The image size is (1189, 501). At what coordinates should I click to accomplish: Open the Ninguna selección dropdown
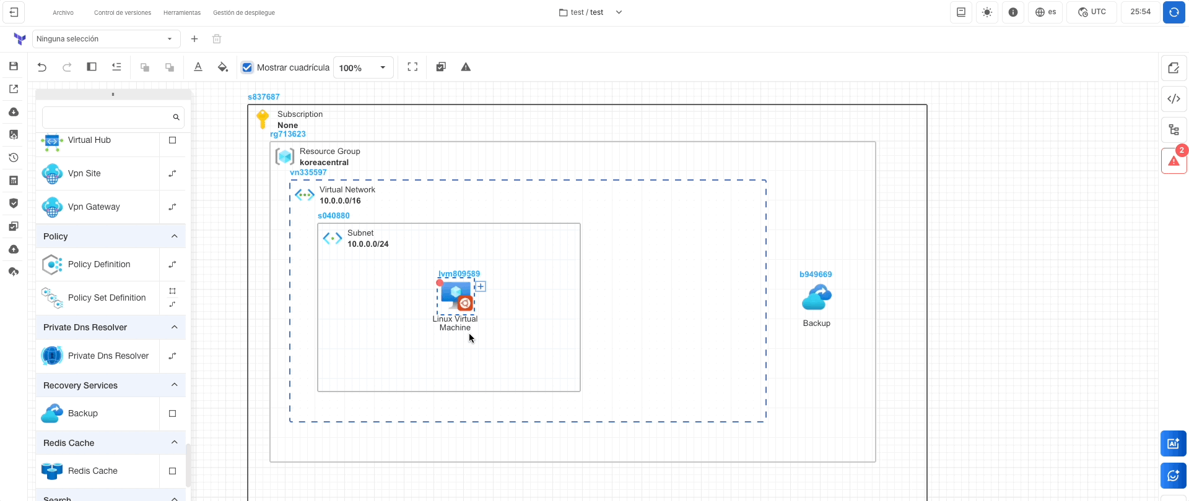click(x=106, y=39)
